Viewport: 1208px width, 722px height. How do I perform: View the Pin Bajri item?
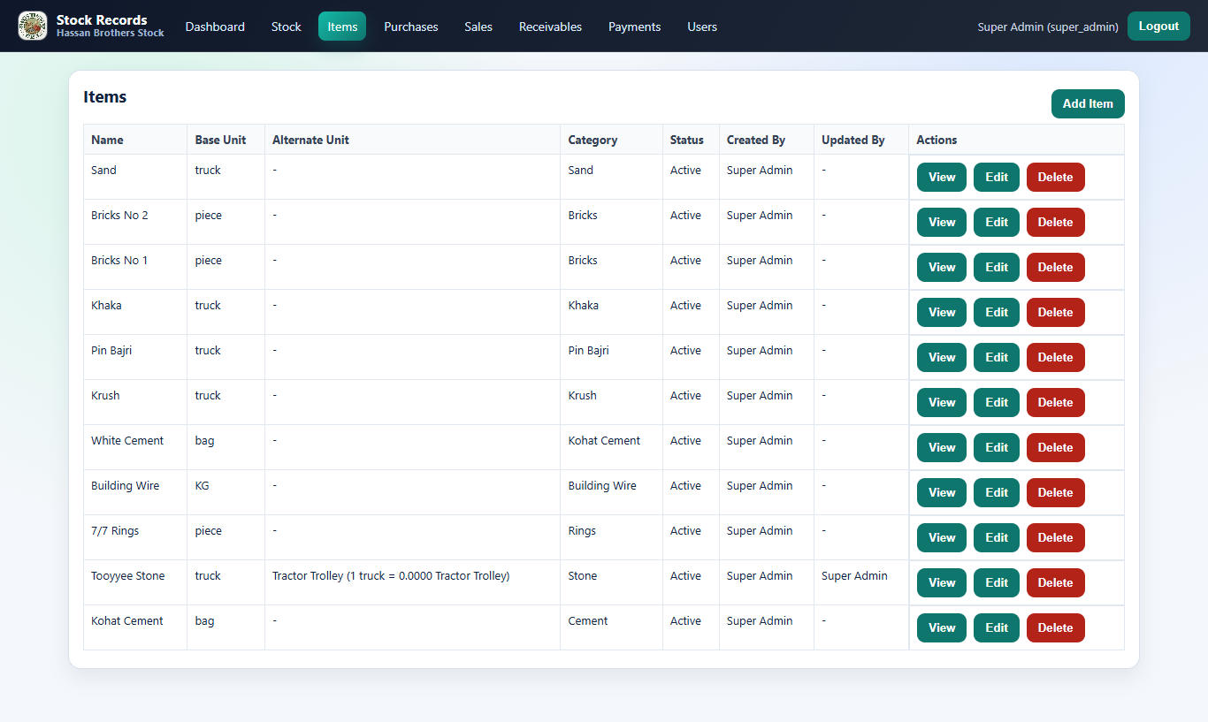(x=942, y=357)
